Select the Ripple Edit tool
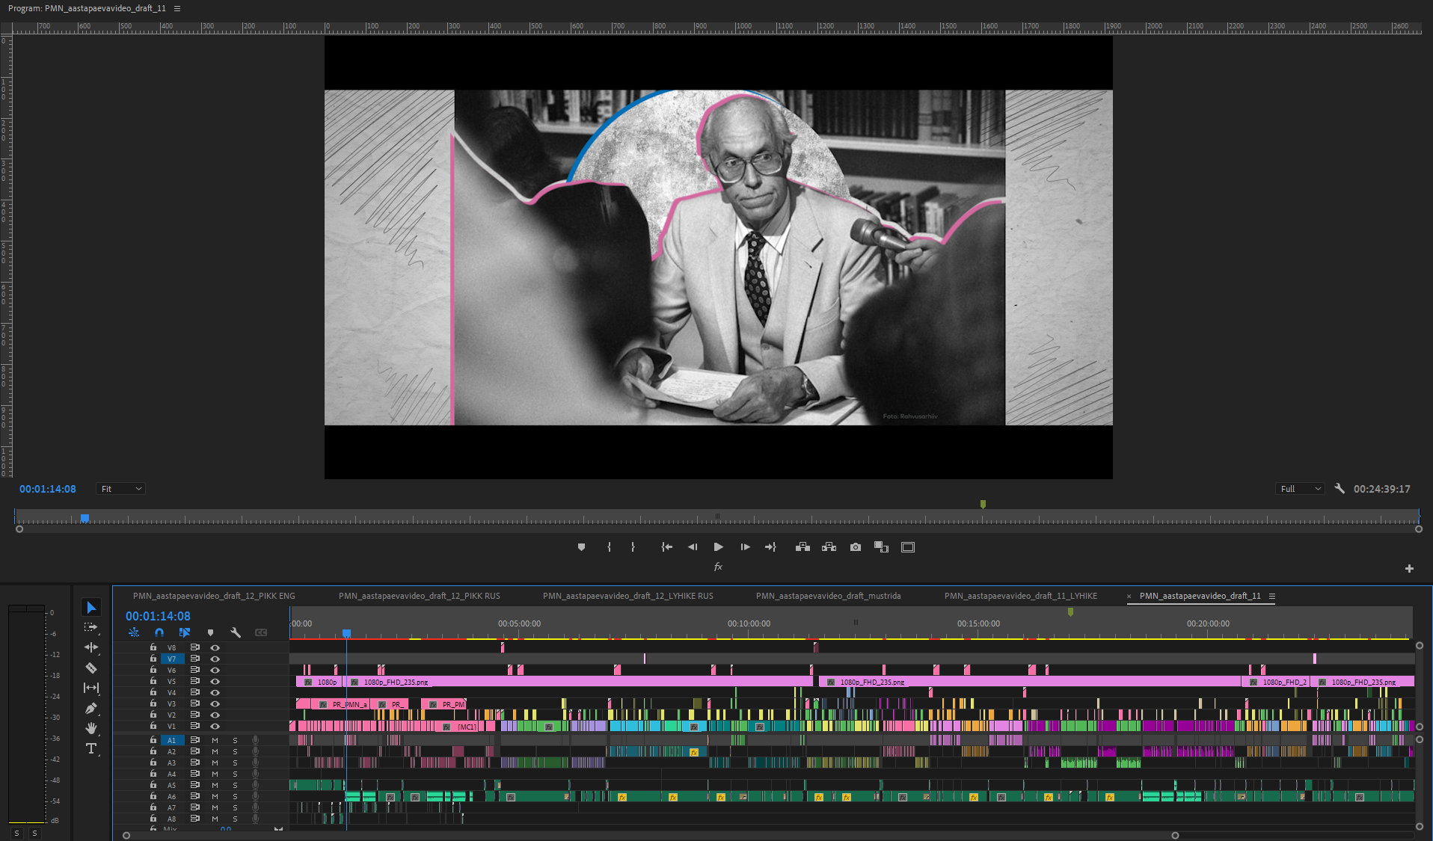Viewport: 1433px width, 841px height. pos(91,647)
